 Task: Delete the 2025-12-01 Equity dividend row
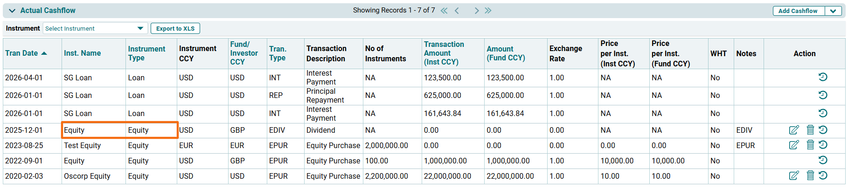pyautogui.click(x=810, y=130)
